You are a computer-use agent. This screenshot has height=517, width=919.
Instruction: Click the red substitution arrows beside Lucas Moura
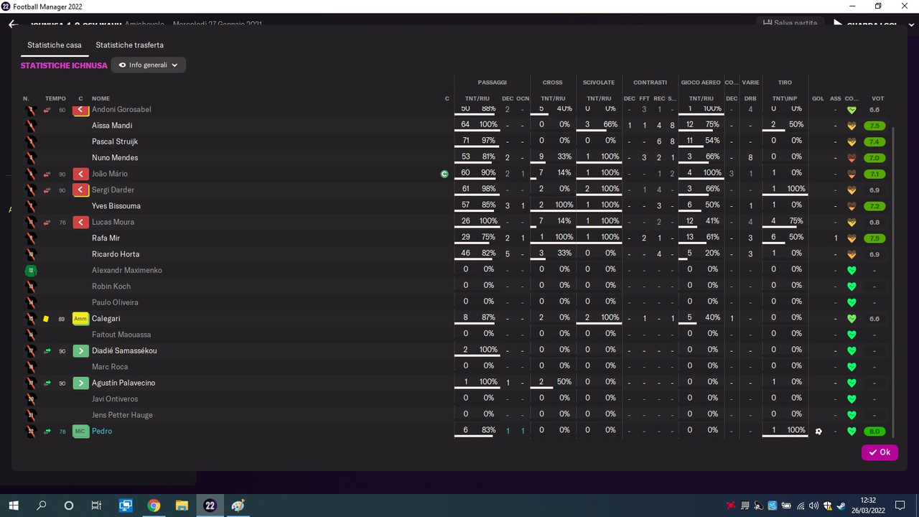tap(47, 223)
